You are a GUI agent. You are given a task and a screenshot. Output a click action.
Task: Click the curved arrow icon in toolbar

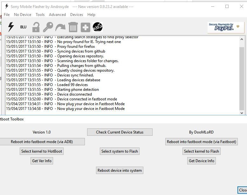(60, 27)
